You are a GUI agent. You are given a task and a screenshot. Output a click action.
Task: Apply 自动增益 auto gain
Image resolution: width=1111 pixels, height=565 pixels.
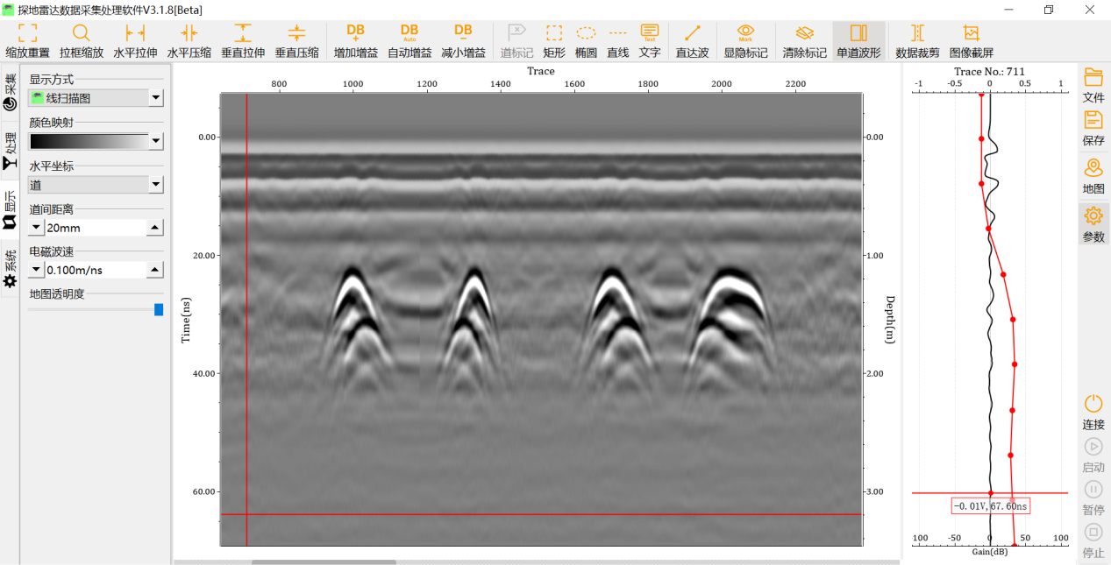pyautogui.click(x=410, y=40)
